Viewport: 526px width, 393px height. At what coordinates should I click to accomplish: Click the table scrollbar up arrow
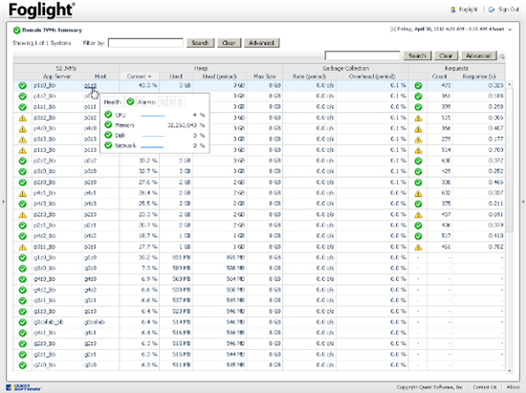510,84
